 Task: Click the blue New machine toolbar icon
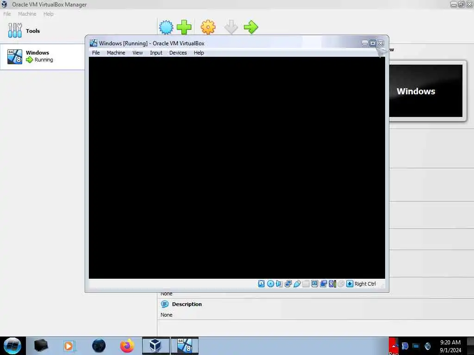(x=166, y=27)
